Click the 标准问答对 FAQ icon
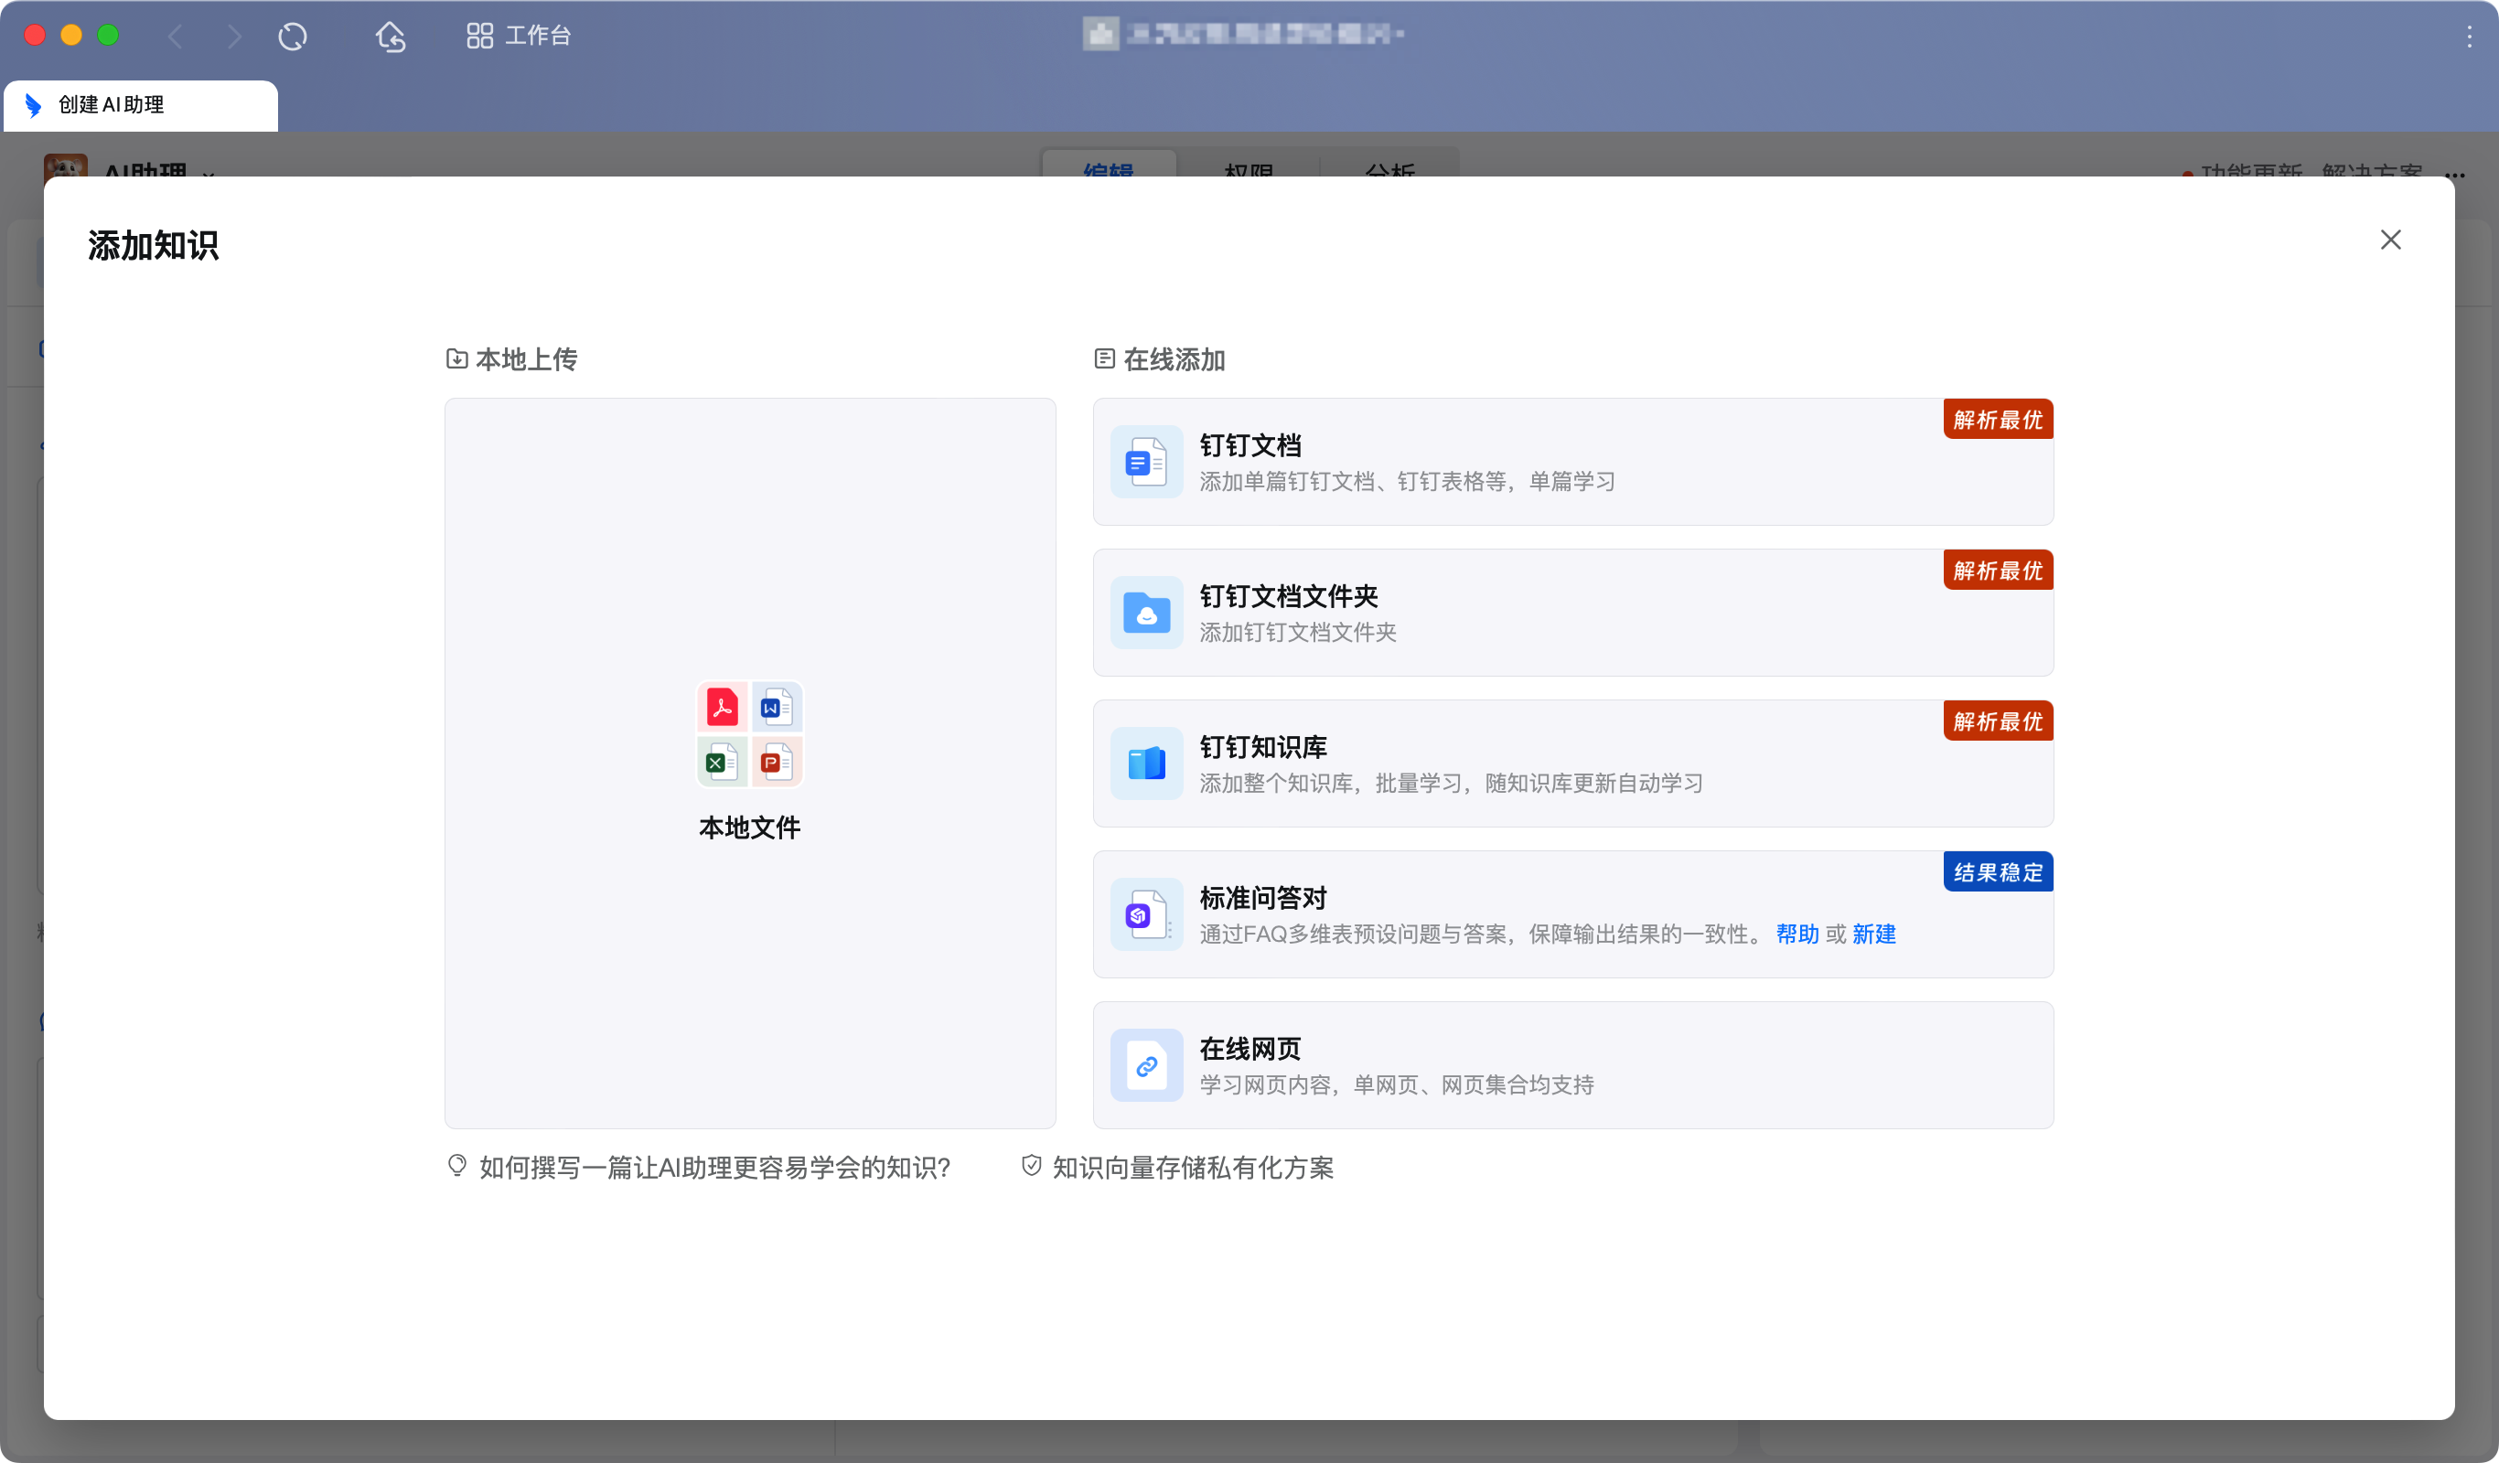The height and width of the screenshot is (1463, 2499). tap(1146, 913)
